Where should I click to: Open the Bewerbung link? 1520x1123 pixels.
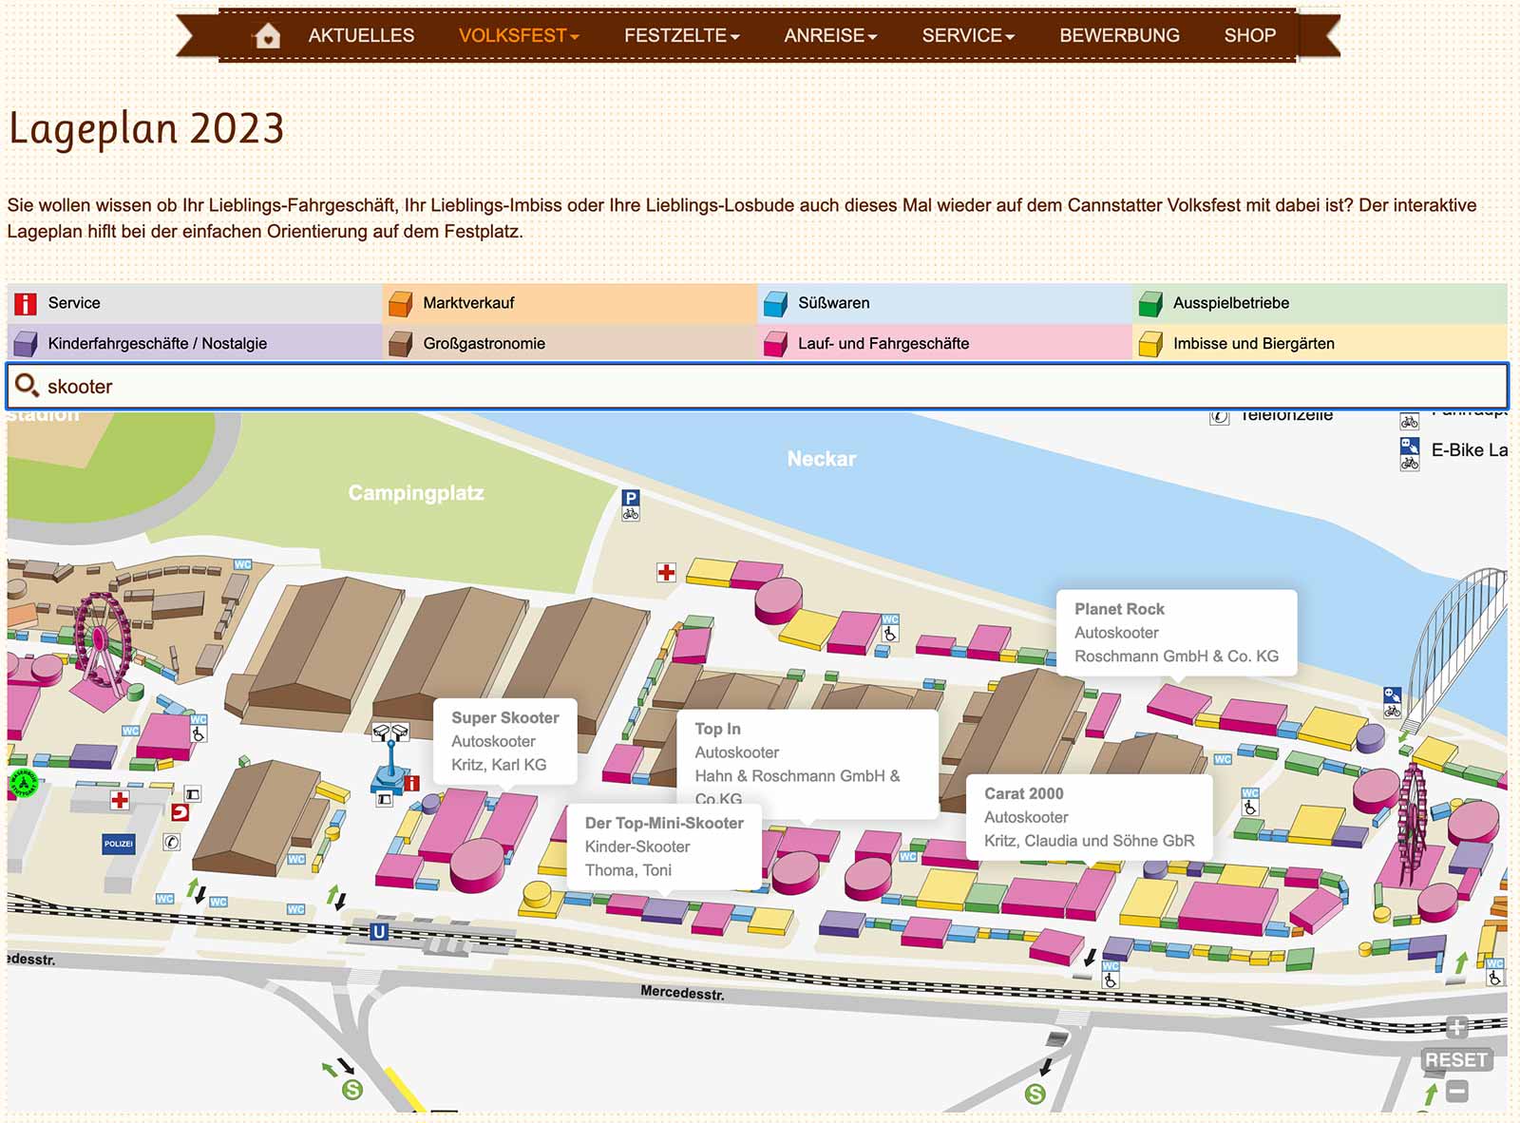[1119, 36]
